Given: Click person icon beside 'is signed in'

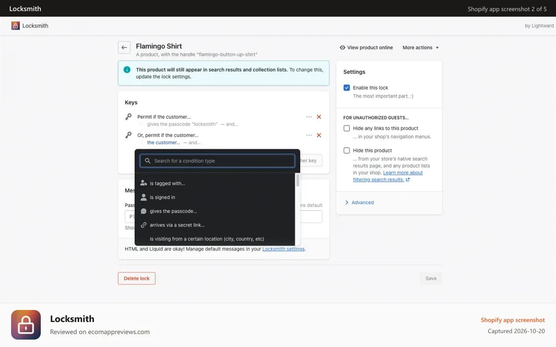Looking at the screenshot, I should point(144,197).
